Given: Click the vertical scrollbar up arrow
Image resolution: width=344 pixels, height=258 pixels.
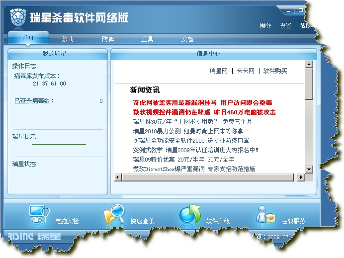Looking at the screenshot, I should [x=309, y=64].
